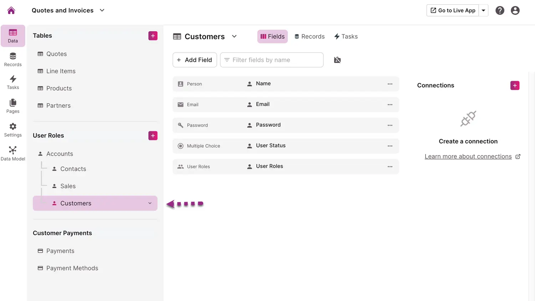Open the Settings gear in sidebar
This screenshot has width=535, height=301.
(13, 130)
